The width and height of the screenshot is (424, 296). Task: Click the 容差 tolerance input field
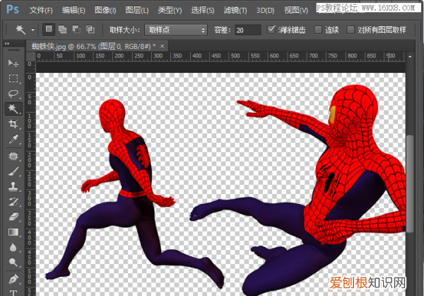(x=247, y=30)
